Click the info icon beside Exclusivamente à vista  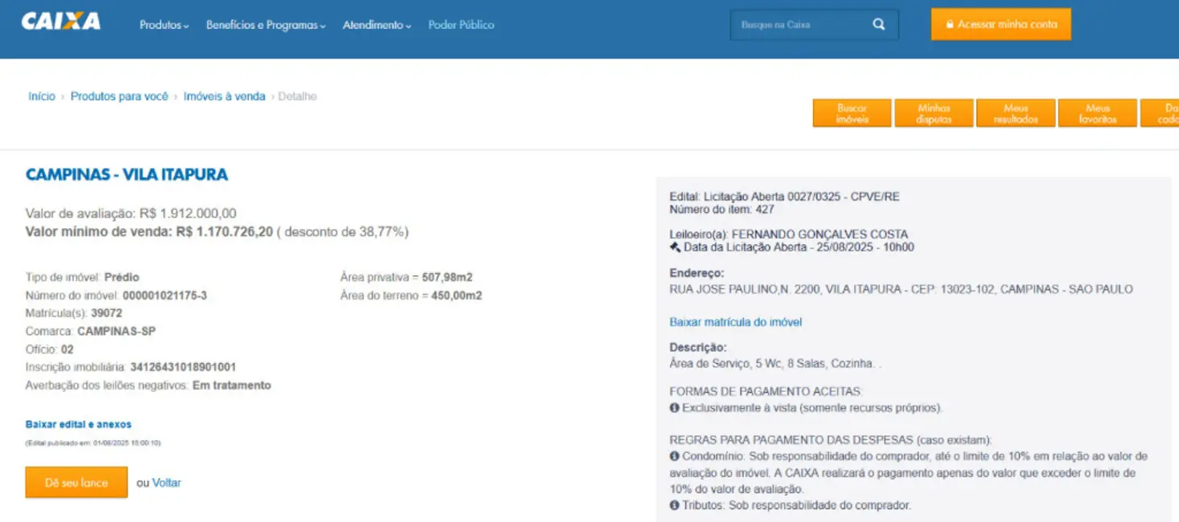(x=674, y=408)
